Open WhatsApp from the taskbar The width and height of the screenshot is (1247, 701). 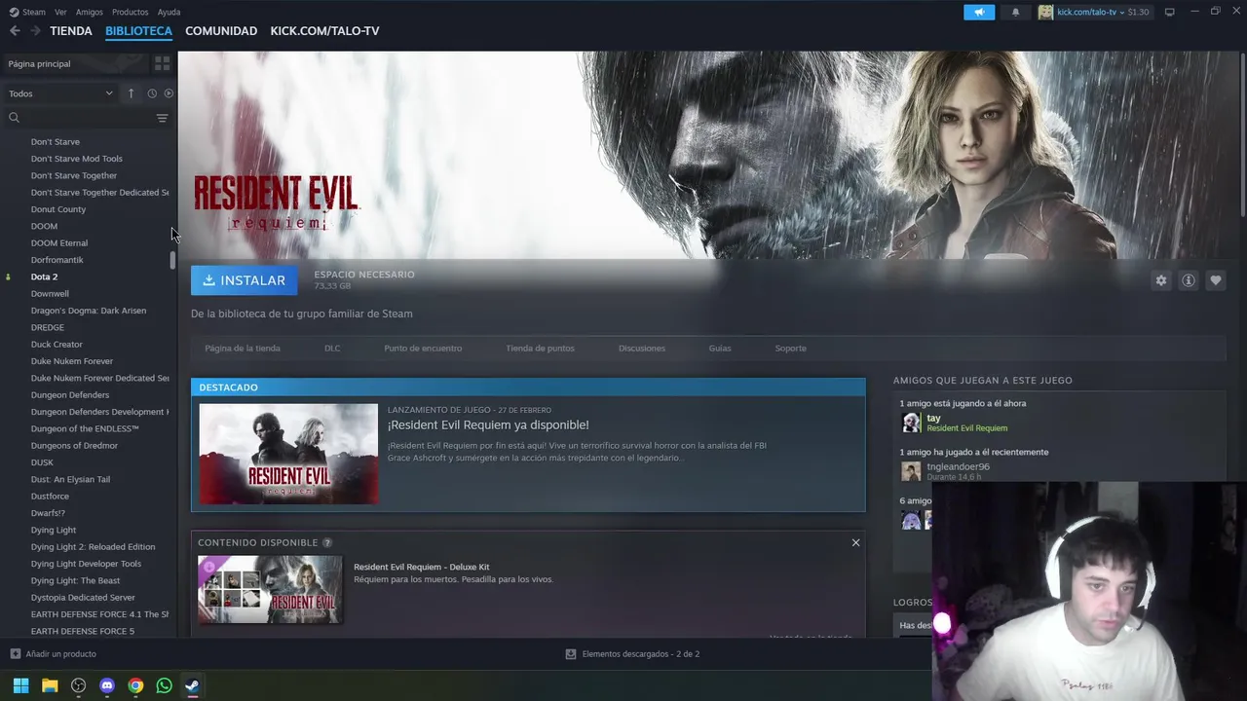164,685
